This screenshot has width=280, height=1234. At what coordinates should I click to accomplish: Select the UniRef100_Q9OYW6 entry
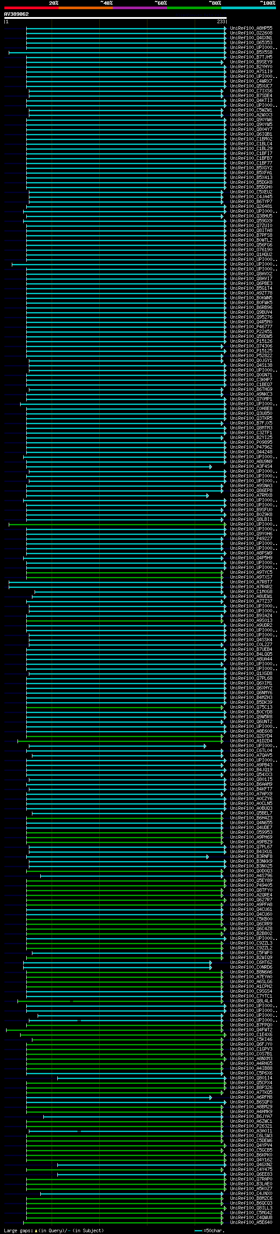pyautogui.click(x=251, y=120)
